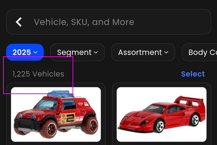Click the chevron beside Assortment
The height and width of the screenshot is (145, 217).
pyautogui.click(x=166, y=52)
